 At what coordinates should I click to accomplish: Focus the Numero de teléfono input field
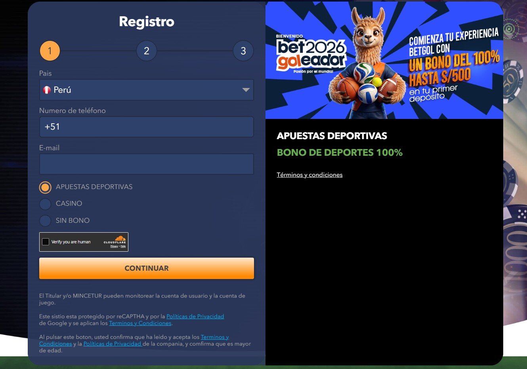[x=146, y=127]
